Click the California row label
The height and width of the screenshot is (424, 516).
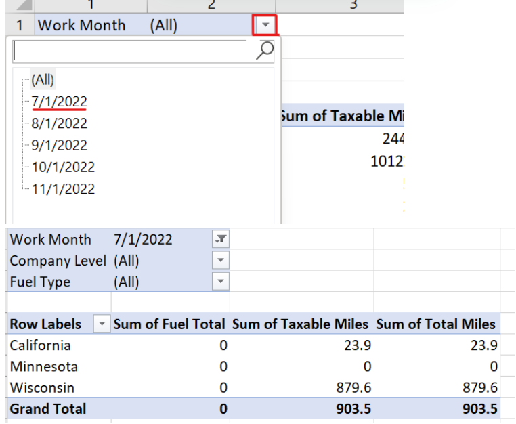(41, 345)
